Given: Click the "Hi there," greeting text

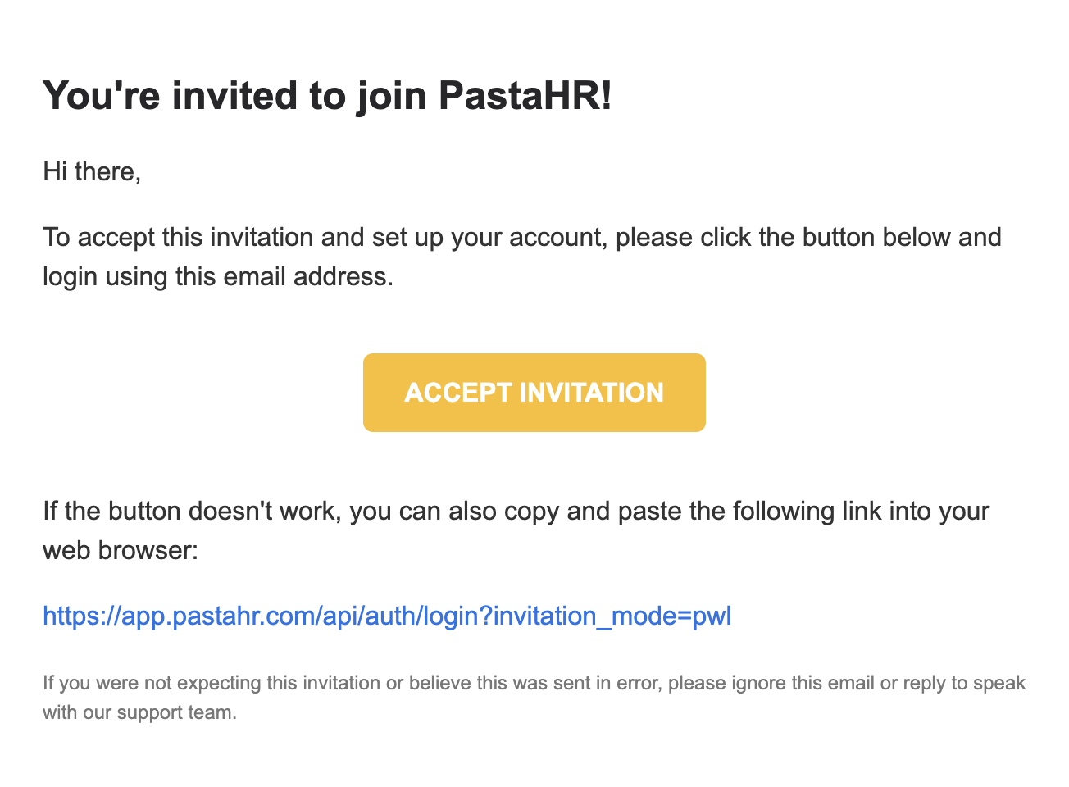Looking at the screenshot, I should click(92, 171).
